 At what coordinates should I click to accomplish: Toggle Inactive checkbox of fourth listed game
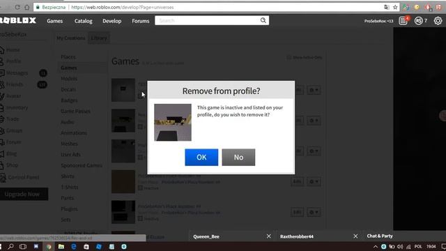point(140,188)
